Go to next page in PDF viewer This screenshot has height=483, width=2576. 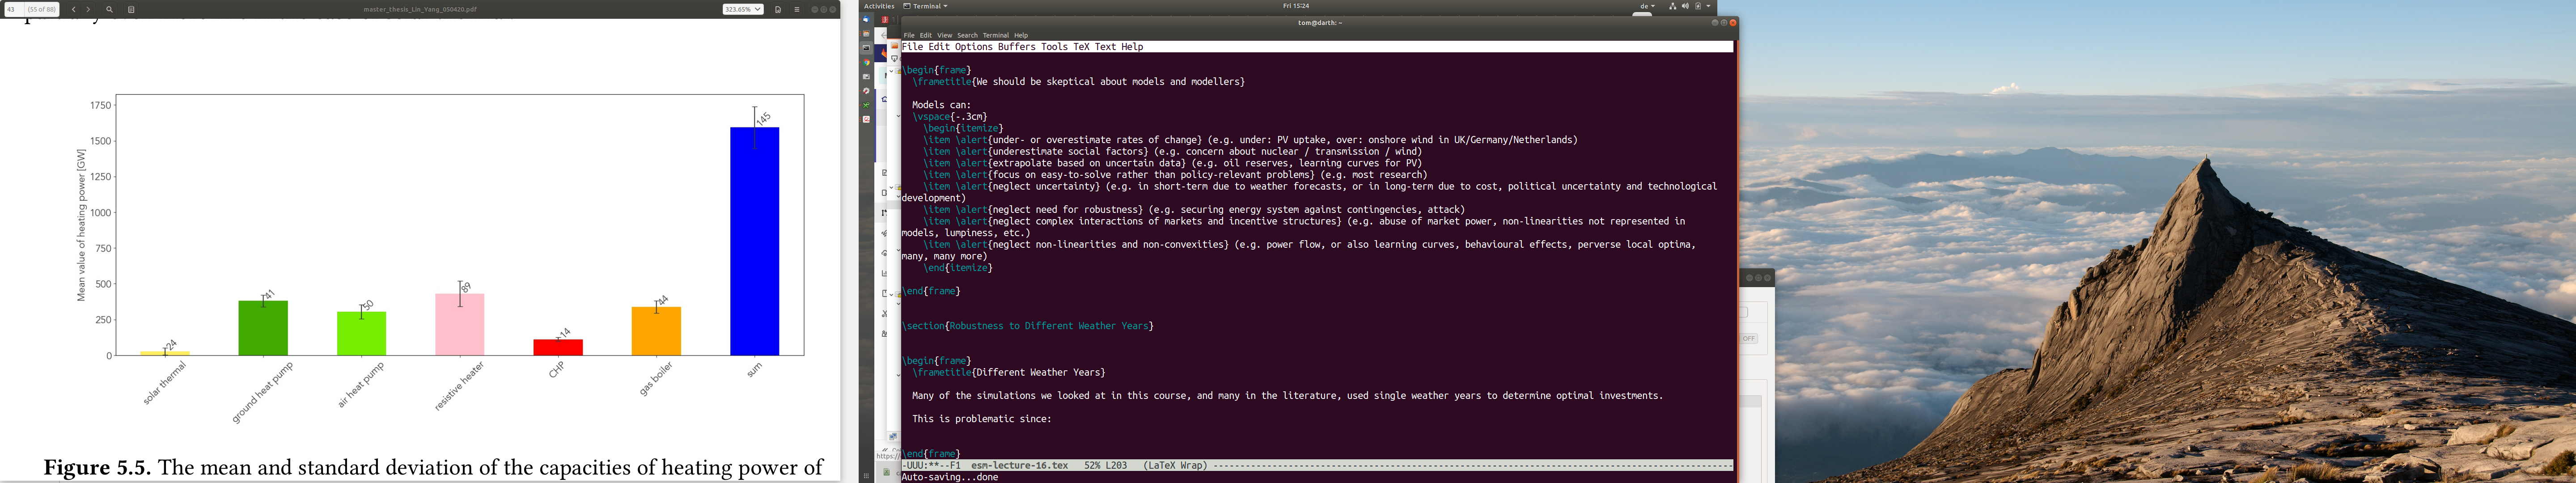tap(88, 9)
